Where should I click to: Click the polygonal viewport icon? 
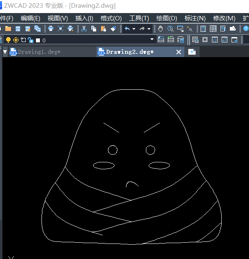coord(215,40)
